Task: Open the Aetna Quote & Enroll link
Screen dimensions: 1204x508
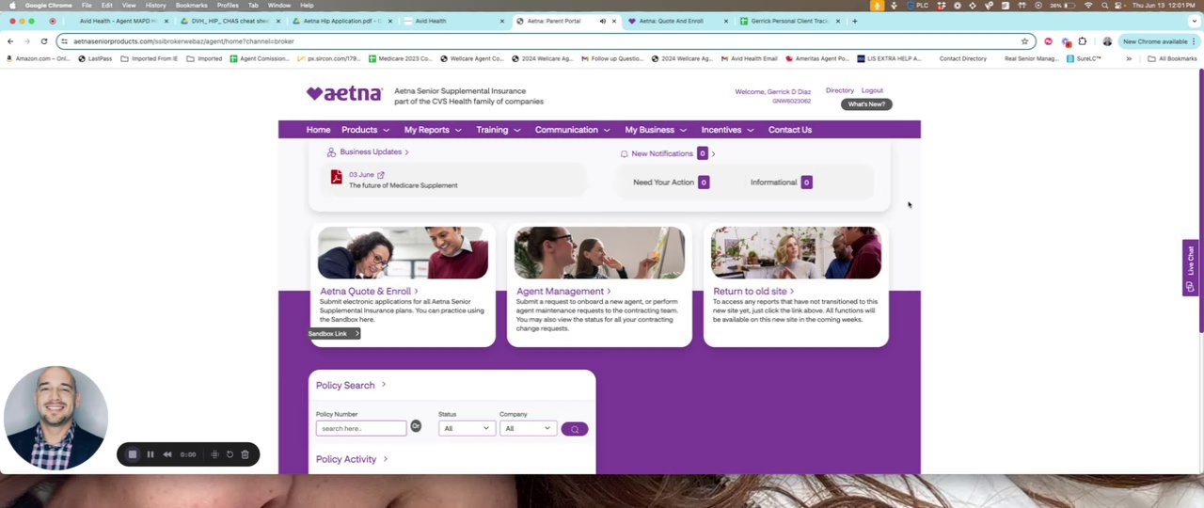Action: pos(369,292)
